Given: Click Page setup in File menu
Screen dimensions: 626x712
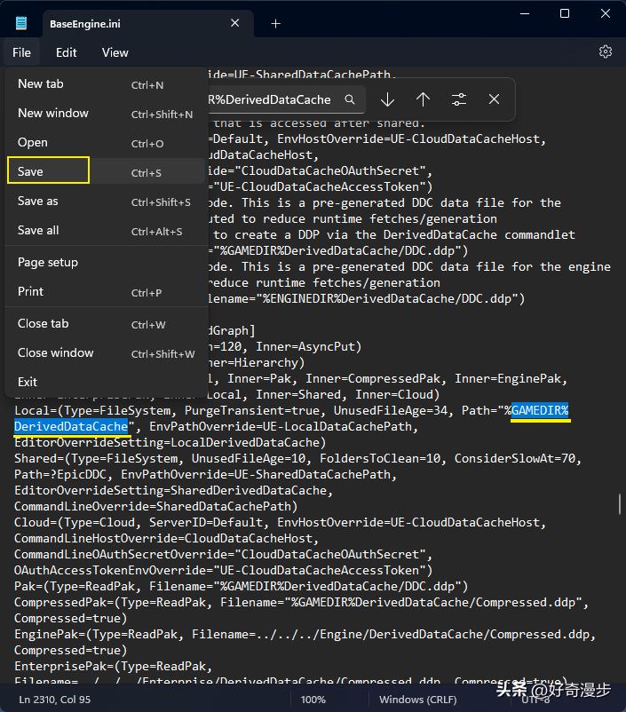Looking at the screenshot, I should coord(48,262).
